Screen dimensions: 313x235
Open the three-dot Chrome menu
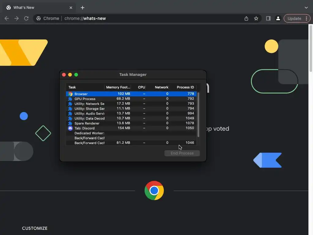pos(306,18)
